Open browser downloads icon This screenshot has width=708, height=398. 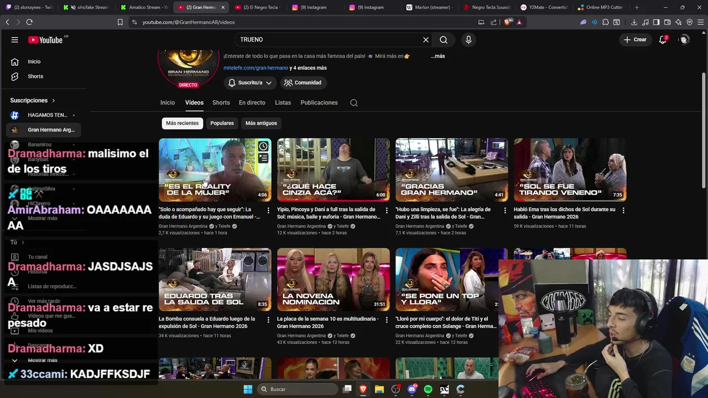[x=634, y=22]
